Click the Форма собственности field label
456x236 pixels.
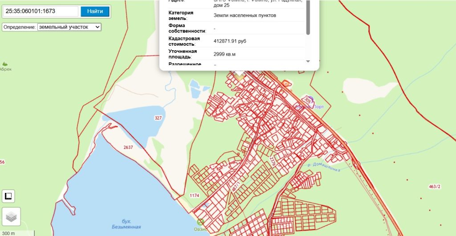click(x=187, y=28)
